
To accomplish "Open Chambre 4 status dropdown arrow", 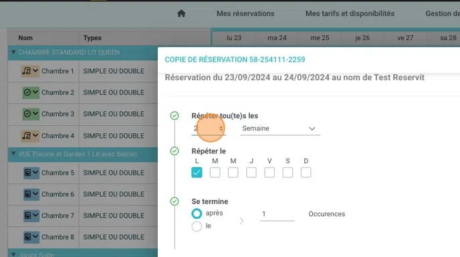I will [35, 135].
